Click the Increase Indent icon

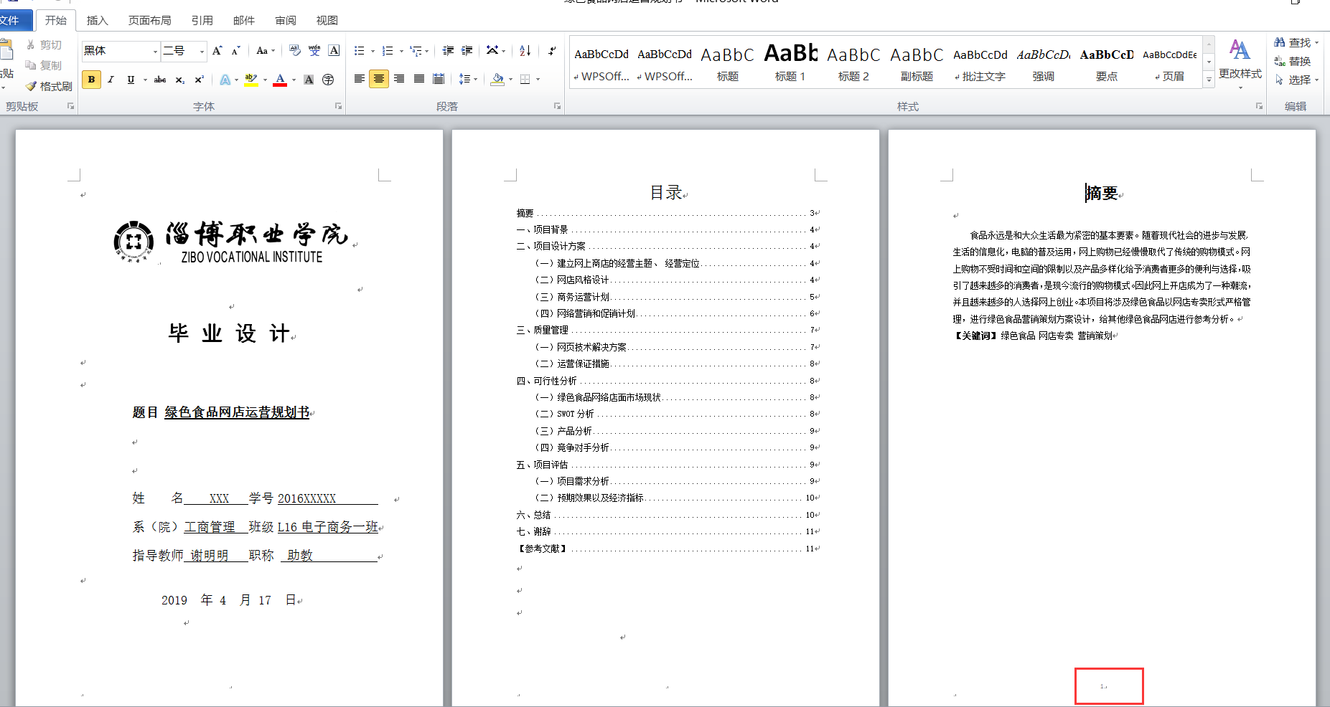click(x=467, y=50)
